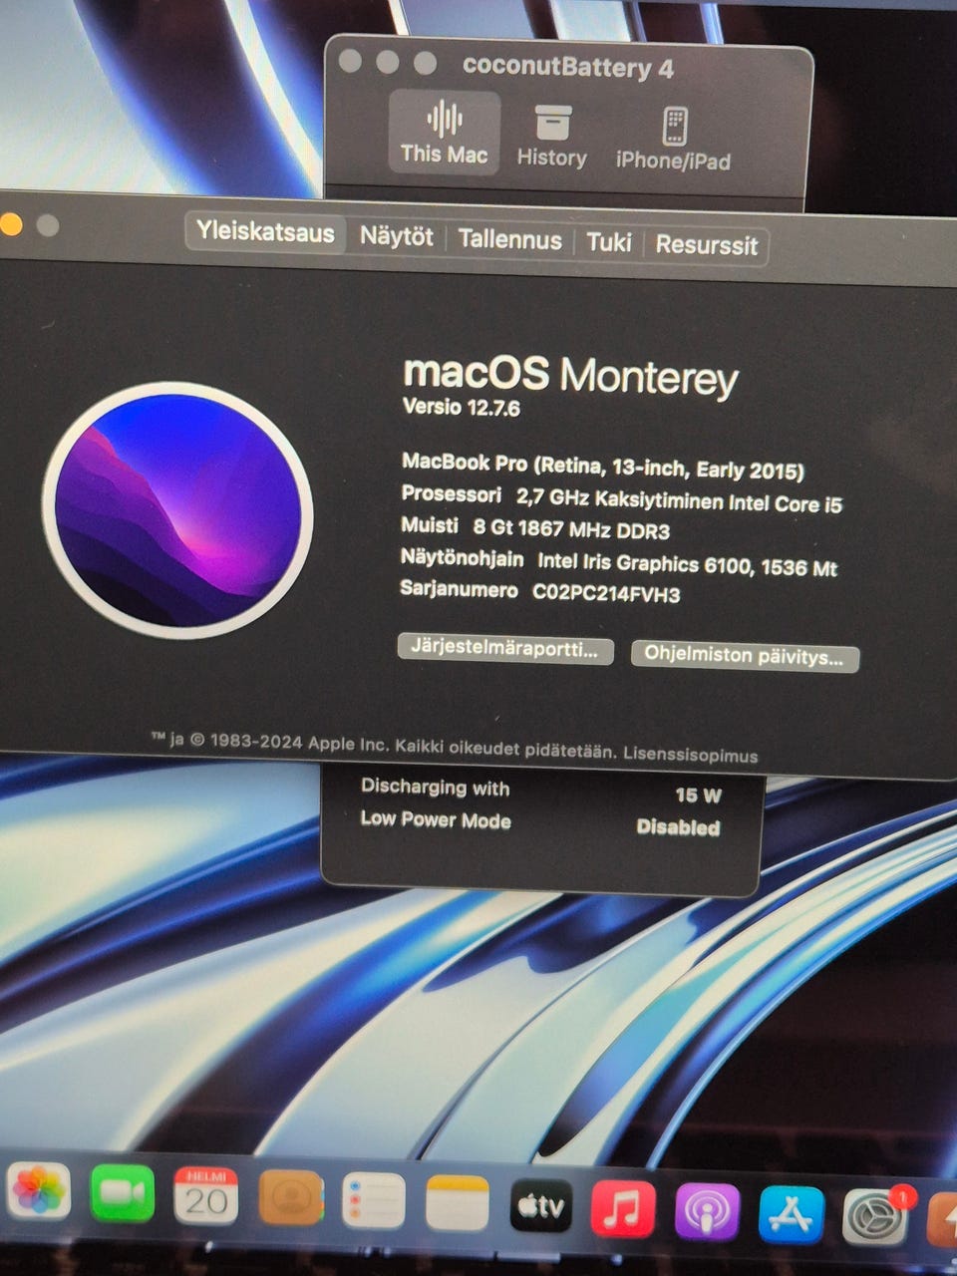
Task: Launch Reminders from the Dock
Action: point(373,1201)
